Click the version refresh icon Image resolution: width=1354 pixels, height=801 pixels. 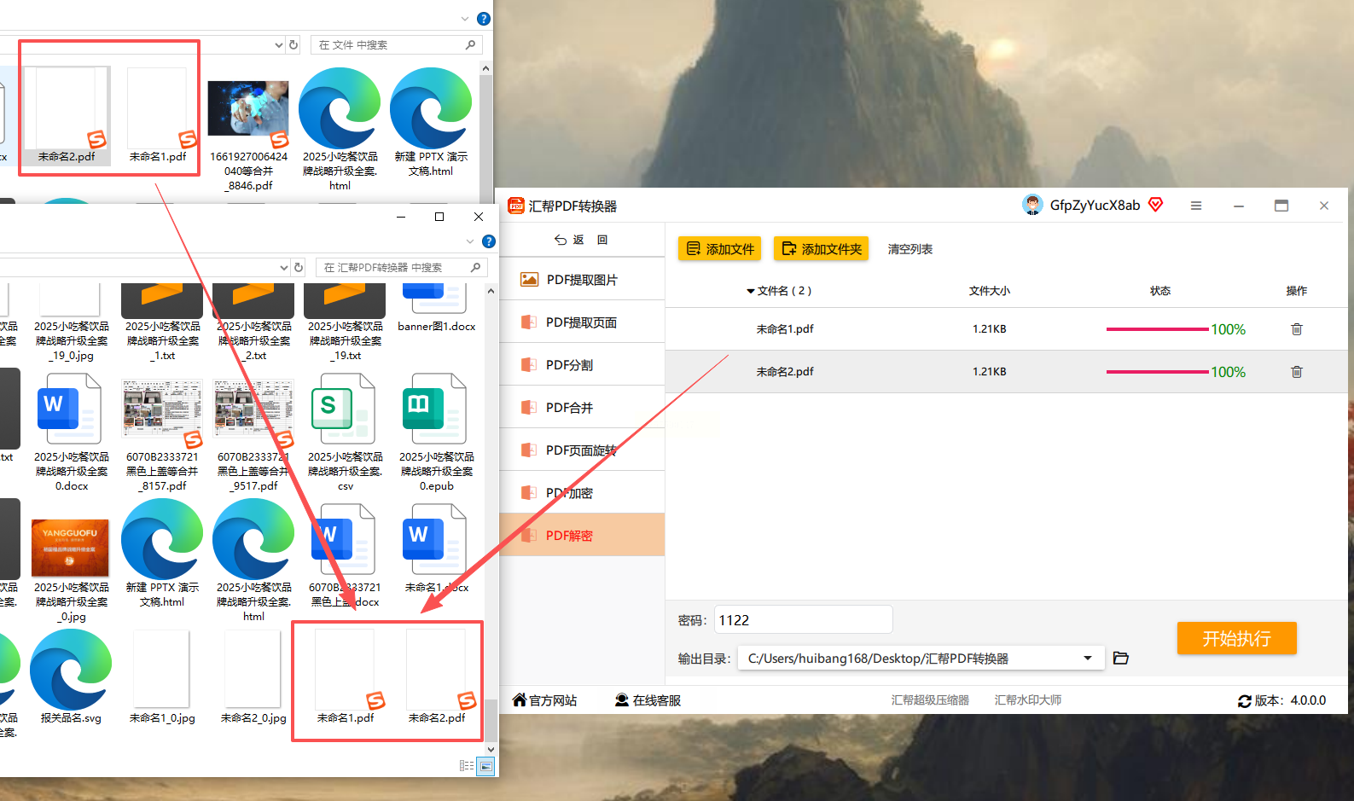[1245, 701]
